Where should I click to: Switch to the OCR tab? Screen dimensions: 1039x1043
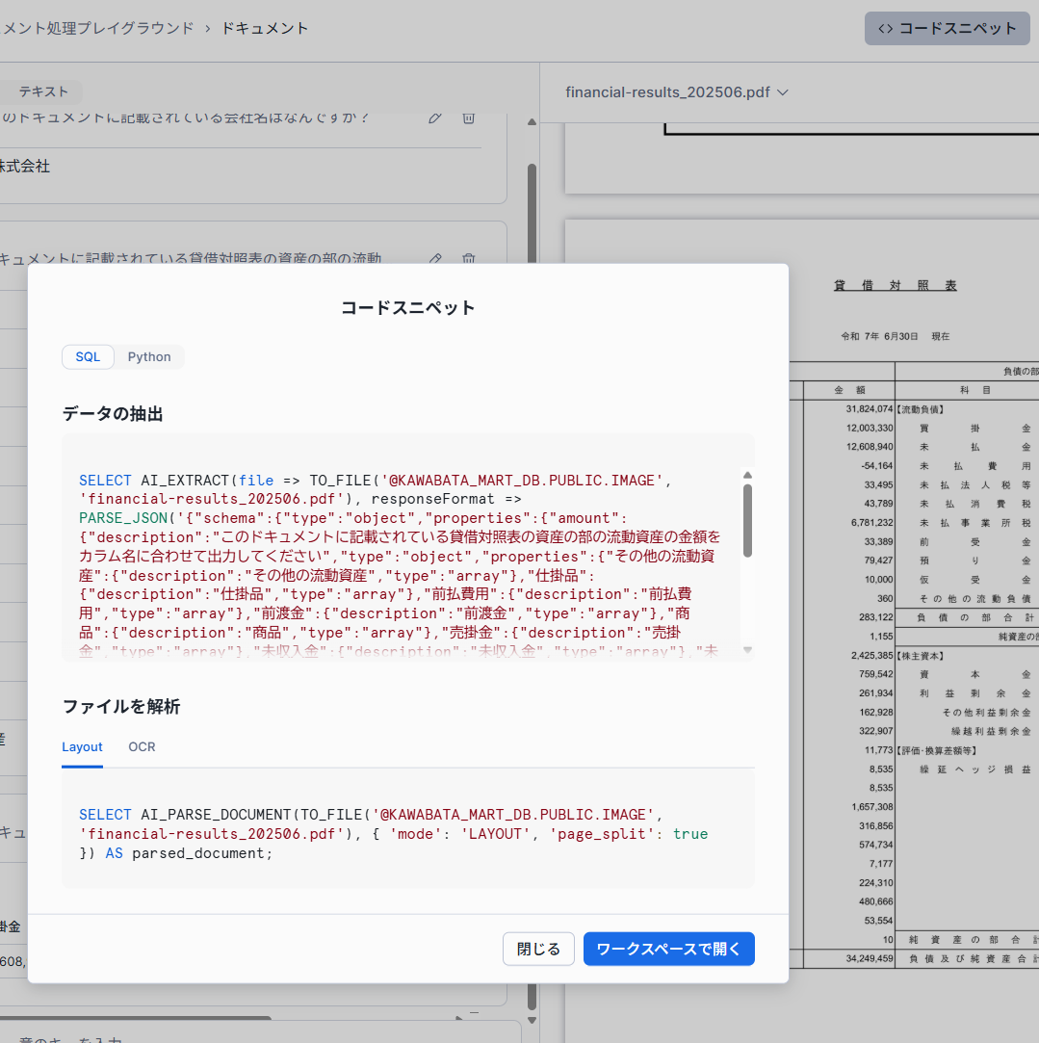point(142,746)
